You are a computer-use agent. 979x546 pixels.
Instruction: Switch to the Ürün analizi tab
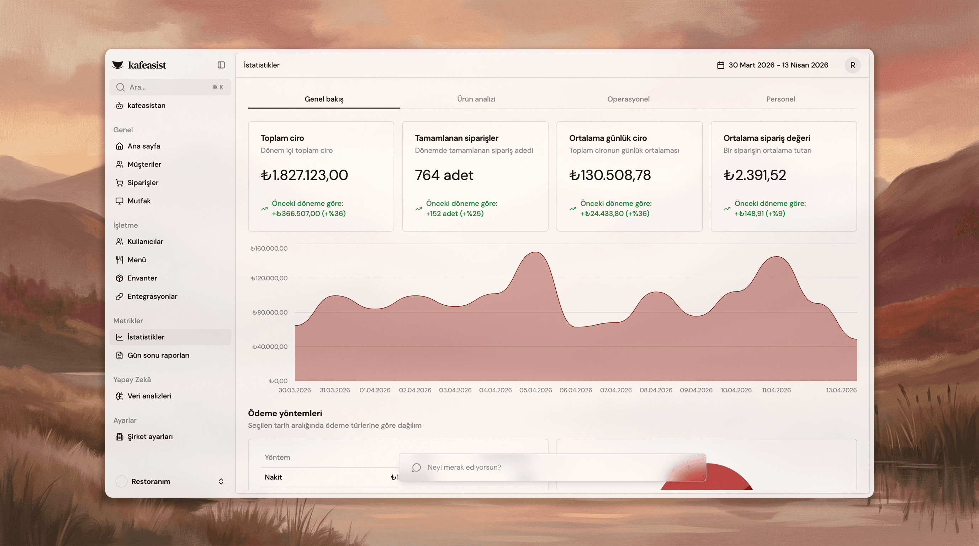pyautogui.click(x=476, y=99)
